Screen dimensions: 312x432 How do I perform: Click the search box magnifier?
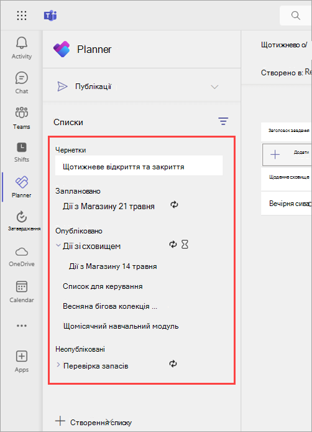(296, 16)
